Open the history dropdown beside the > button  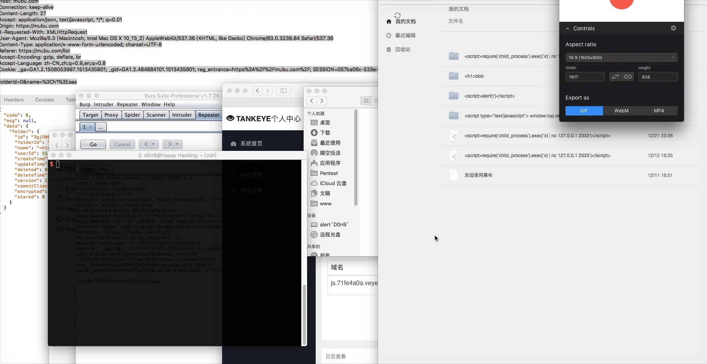pyautogui.click(x=178, y=144)
